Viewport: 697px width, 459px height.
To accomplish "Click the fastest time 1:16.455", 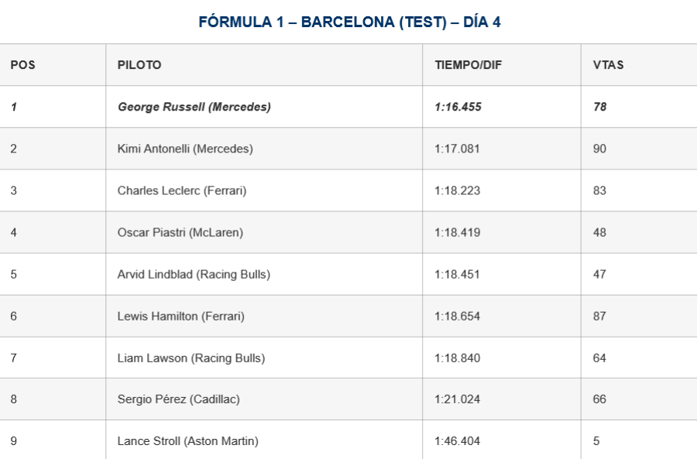I will coord(458,107).
